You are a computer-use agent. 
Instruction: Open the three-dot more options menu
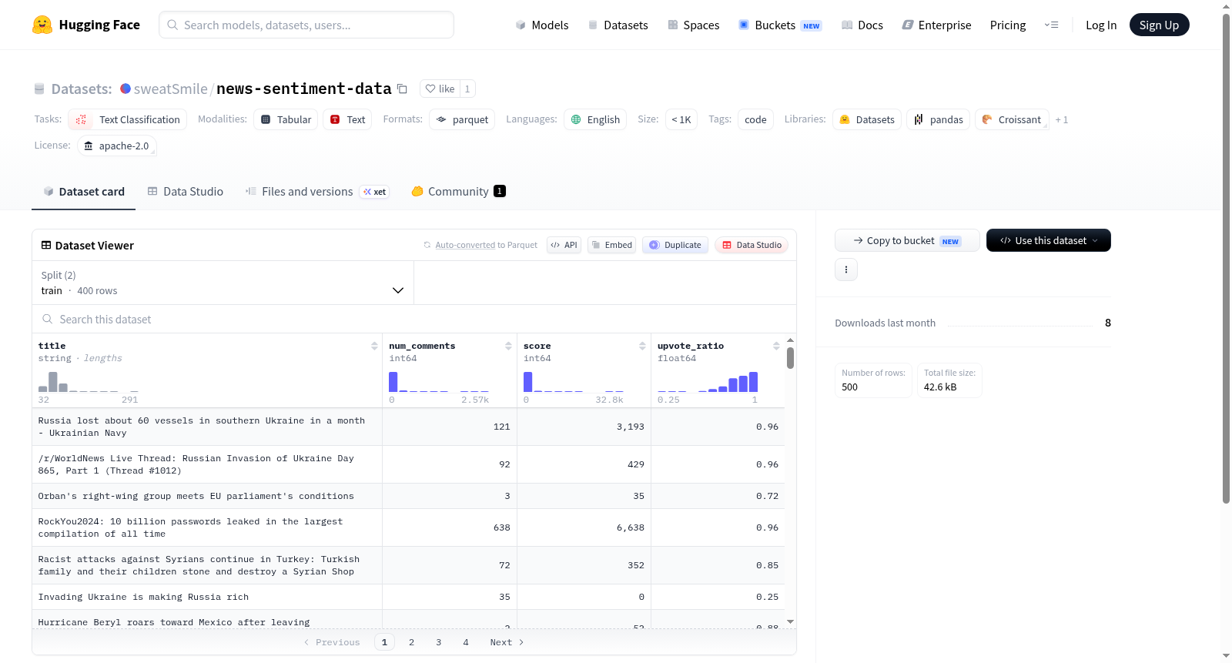(846, 270)
